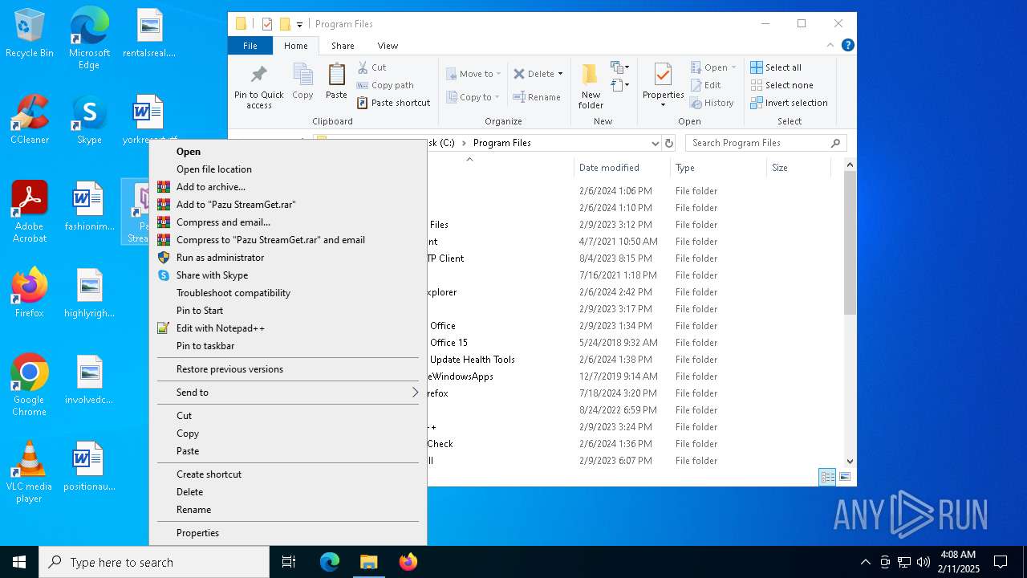Click Paste shortcut in ribbon
This screenshot has height=578, width=1027.
(x=394, y=103)
